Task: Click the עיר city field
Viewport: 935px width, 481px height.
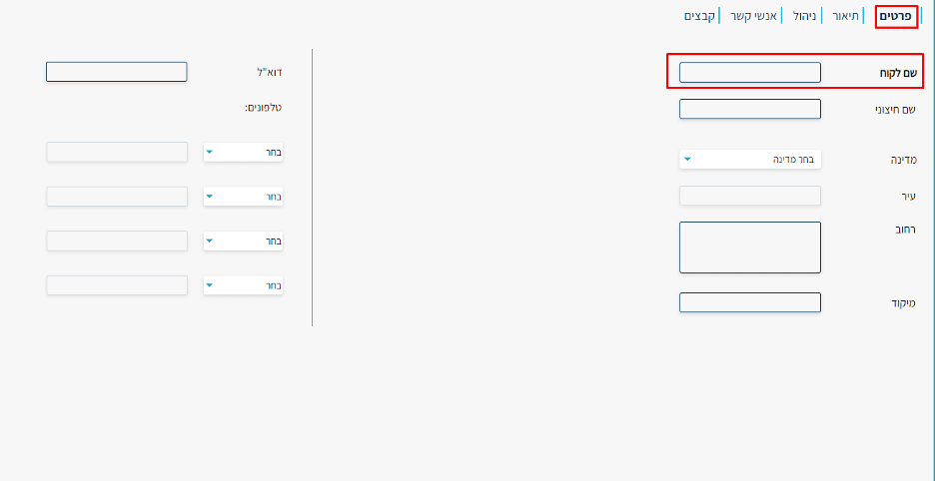Action: pos(750,196)
